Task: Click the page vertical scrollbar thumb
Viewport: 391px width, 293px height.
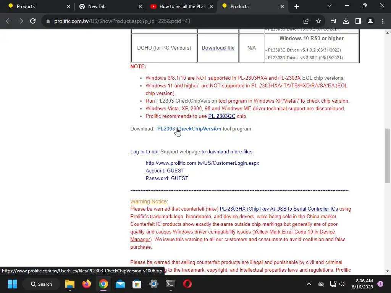Action: [388, 156]
